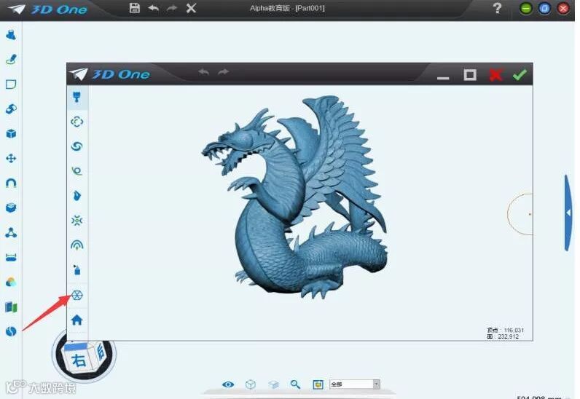The width and height of the screenshot is (580, 399).
Task: Cancel sculpting with the red X
Action: [x=495, y=75]
